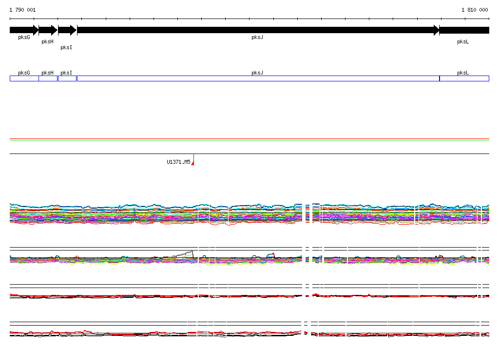Click the 1 810 000 end coordinate
Screen dimensions: 499x348
coord(475,10)
